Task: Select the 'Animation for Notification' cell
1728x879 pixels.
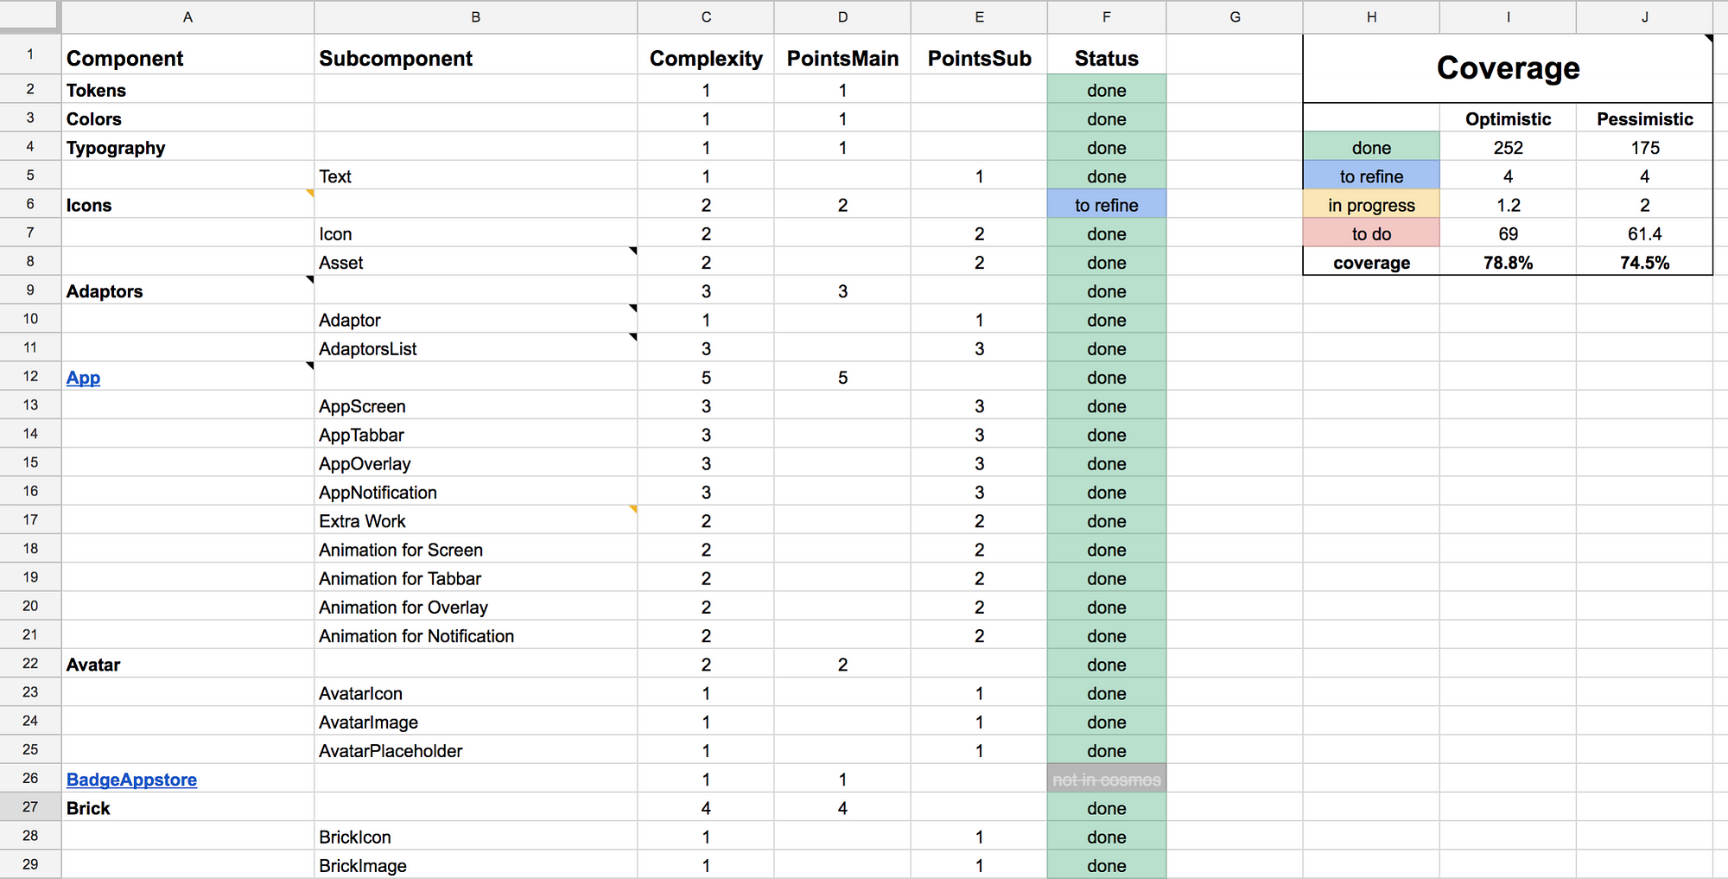Action: click(x=476, y=635)
